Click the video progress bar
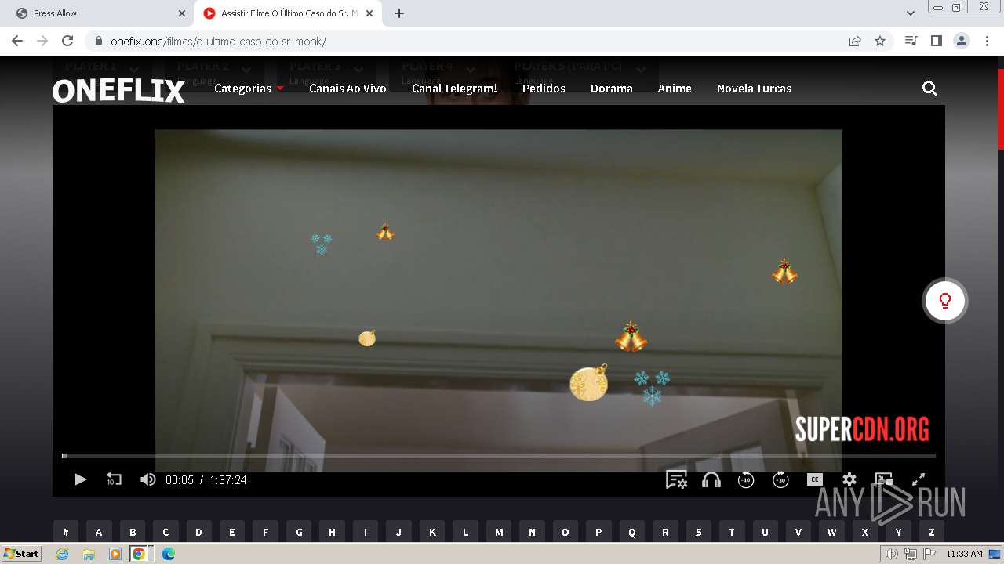Image resolution: width=1004 pixels, height=564 pixels. 499,456
